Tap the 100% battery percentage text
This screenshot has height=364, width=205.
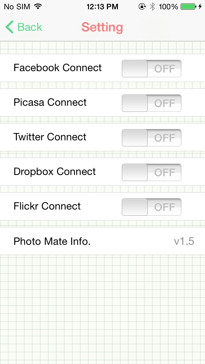[x=168, y=6]
